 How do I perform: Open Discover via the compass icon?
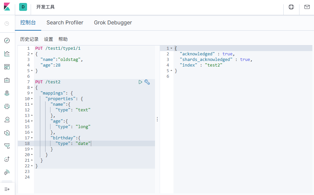coord(7,41)
